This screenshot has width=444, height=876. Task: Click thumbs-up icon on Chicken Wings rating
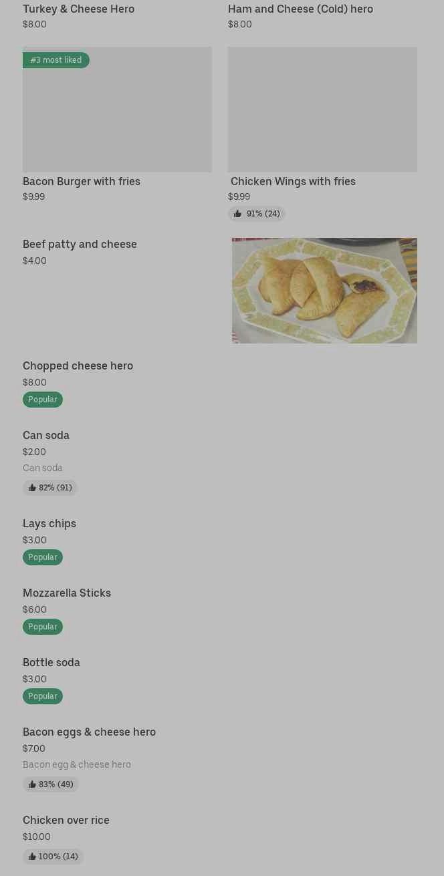(237, 214)
